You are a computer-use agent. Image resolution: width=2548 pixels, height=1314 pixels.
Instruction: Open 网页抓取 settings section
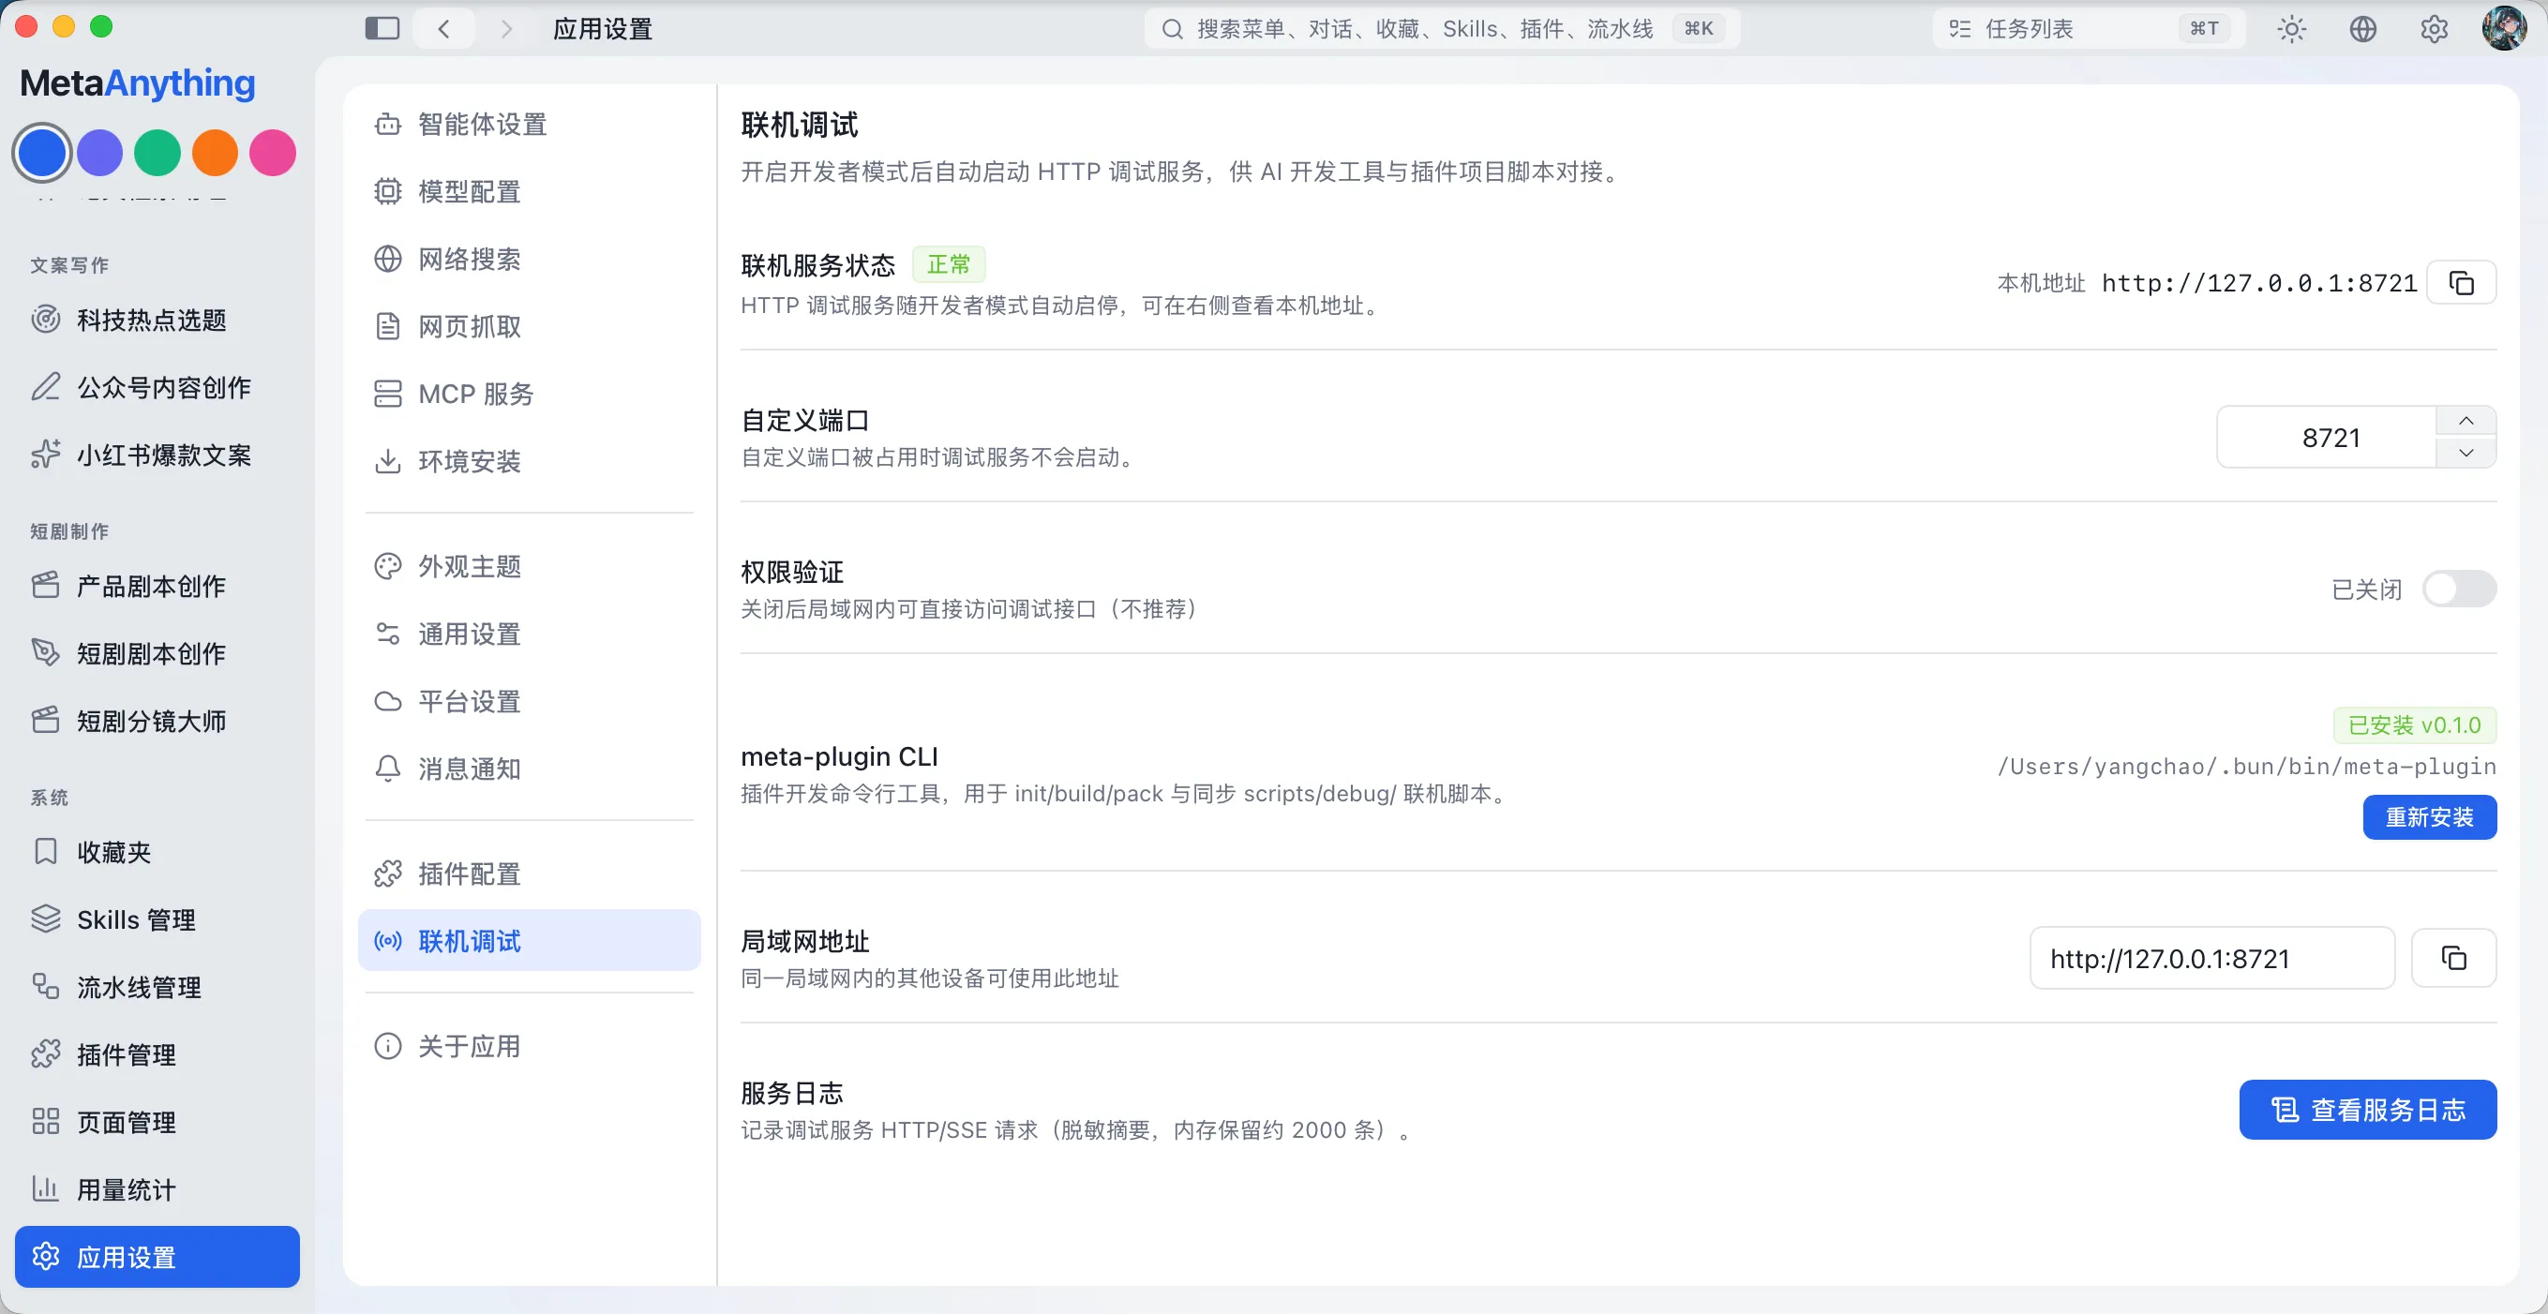point(529,326)
